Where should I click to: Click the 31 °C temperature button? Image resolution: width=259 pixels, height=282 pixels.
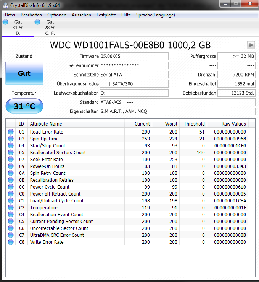(24, 106)
